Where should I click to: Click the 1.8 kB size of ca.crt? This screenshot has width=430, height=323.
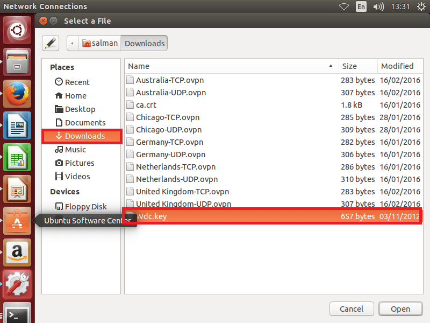click(352, 105)
